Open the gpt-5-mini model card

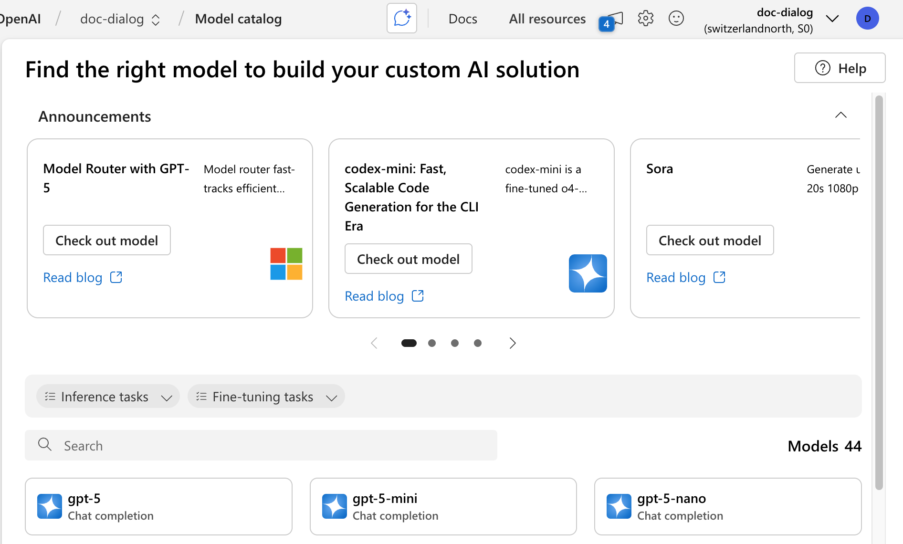tap(443, 506)
